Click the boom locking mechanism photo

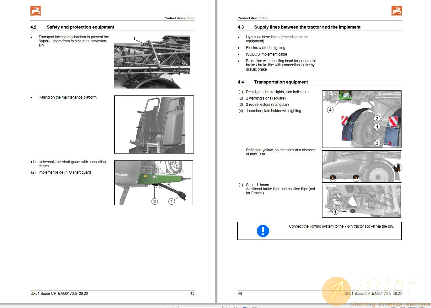point(152,62)
